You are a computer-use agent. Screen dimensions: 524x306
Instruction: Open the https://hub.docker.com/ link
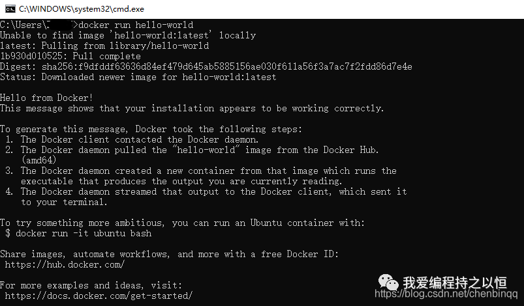[x=65, y=265]
